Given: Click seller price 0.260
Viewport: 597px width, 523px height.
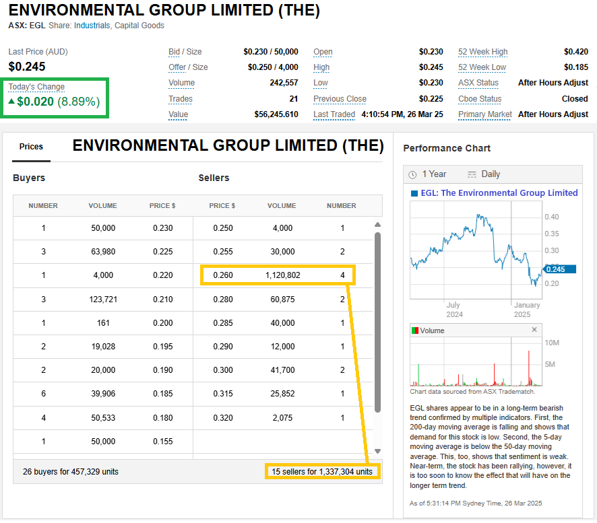Looking at the screenshot, I should (223, 275).
